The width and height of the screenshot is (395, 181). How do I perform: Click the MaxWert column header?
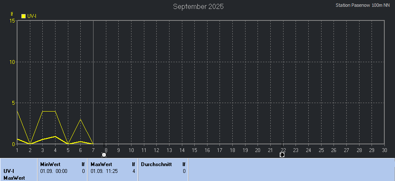pyautogui.click(x=101, y=164)
